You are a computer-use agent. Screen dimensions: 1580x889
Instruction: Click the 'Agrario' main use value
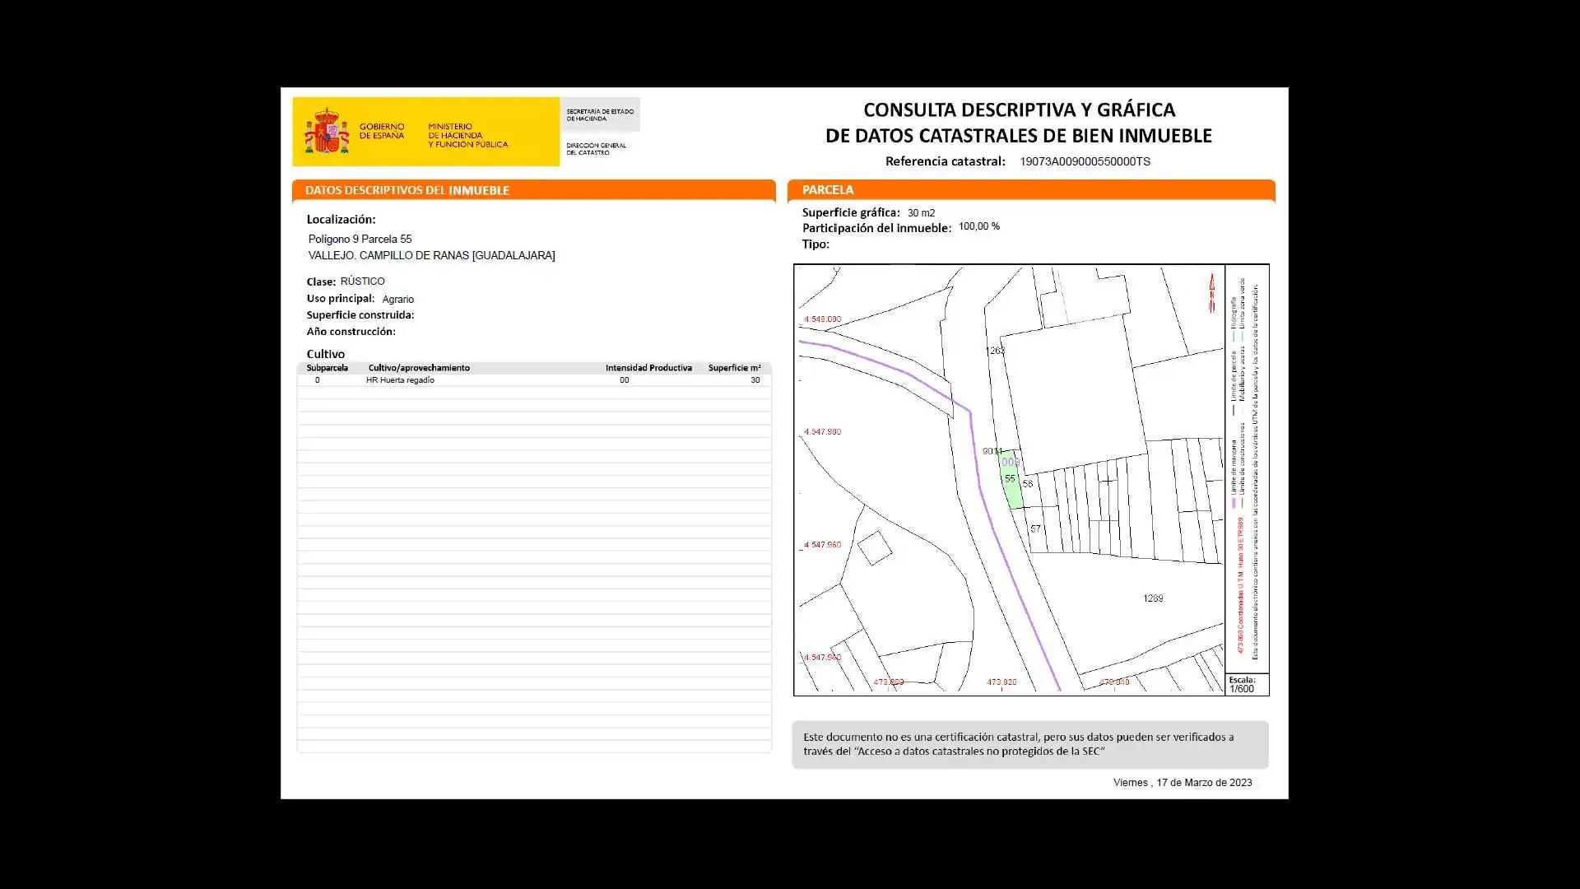pos(397,300)
